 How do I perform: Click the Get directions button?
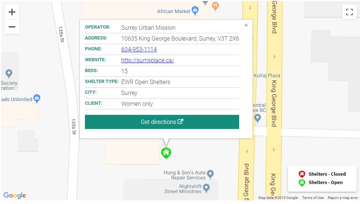click(162, 122)
